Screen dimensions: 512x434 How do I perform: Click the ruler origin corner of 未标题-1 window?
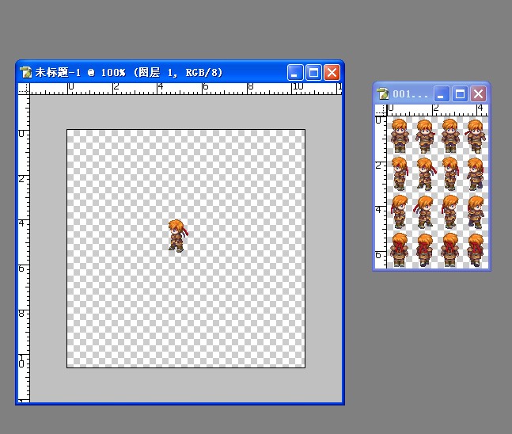[x=24, y=89]
